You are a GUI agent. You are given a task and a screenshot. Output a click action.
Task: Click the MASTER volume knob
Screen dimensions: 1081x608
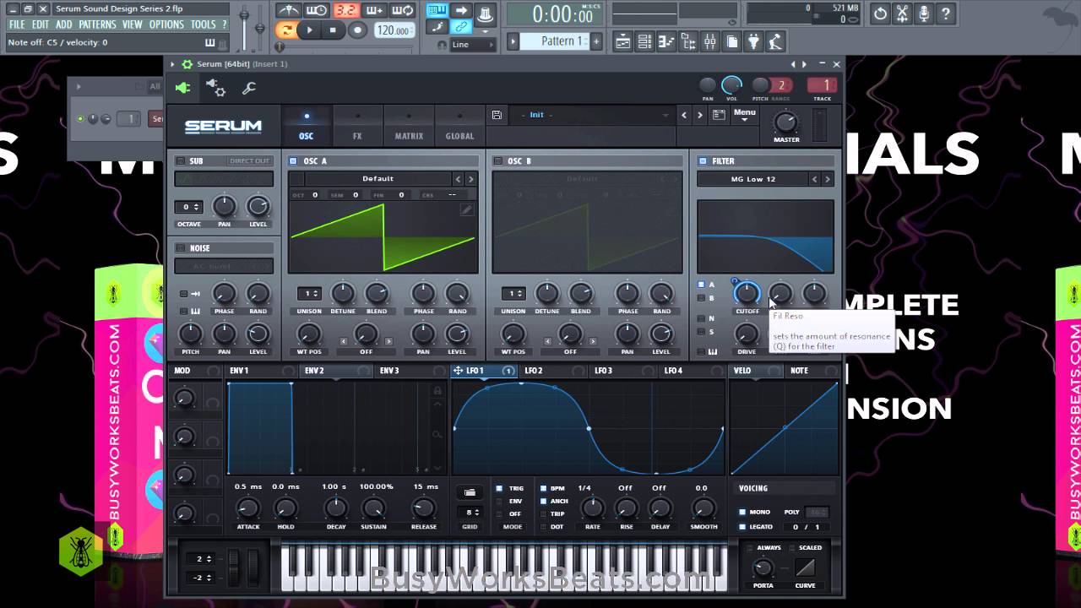tap(786, 122)
